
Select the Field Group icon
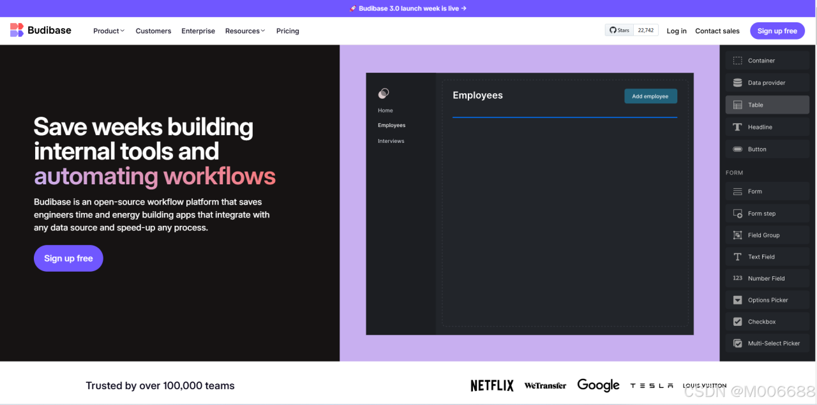click(x=737, y=235)
